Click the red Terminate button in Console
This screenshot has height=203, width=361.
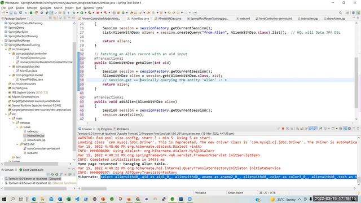tap(283, 129)
